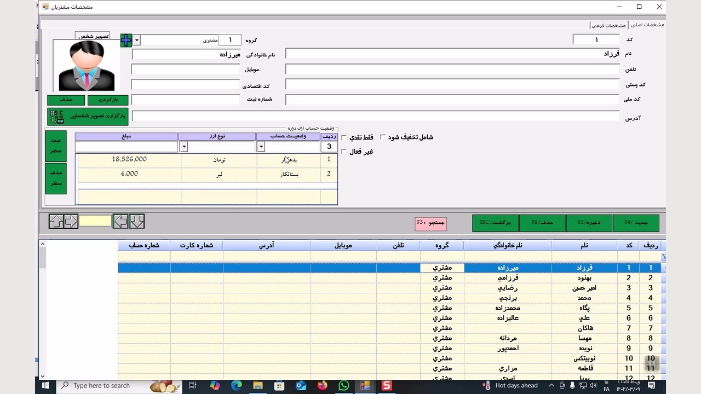701x394 pixels.
Task: Open the 'وضعیت حساب' dropdown arrow
Action: click(261, 147)
